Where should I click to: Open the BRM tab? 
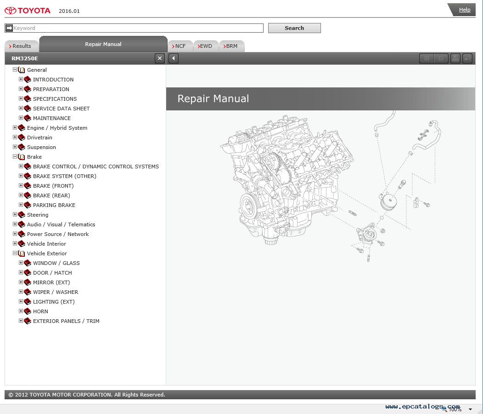pyautogui.click(x=232, y=46)
